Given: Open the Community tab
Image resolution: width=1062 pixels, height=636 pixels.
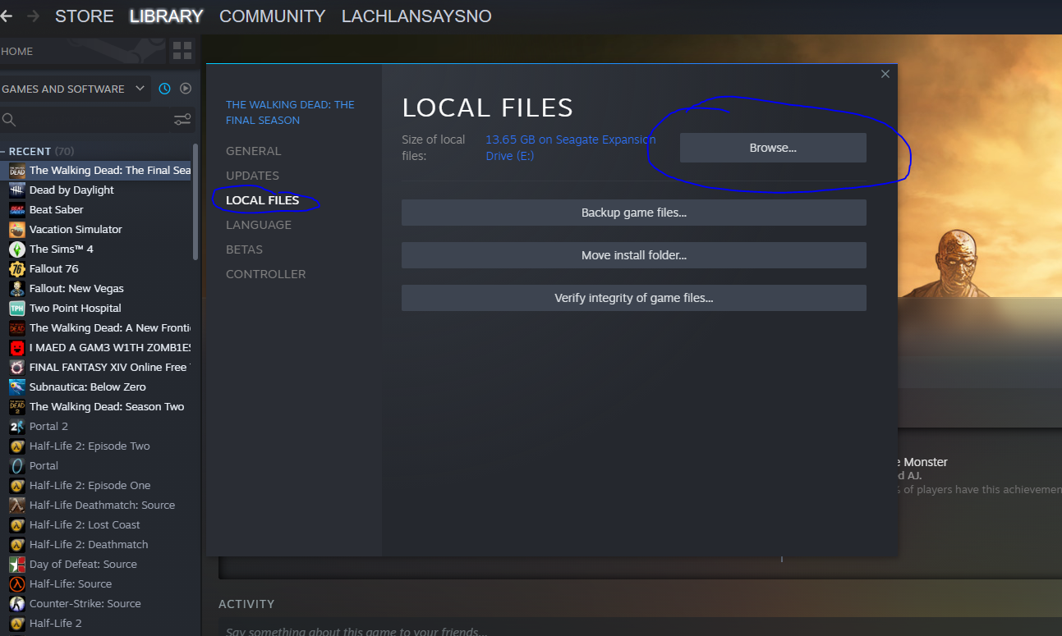Looking at the screenshot, I should click(273, 16).
